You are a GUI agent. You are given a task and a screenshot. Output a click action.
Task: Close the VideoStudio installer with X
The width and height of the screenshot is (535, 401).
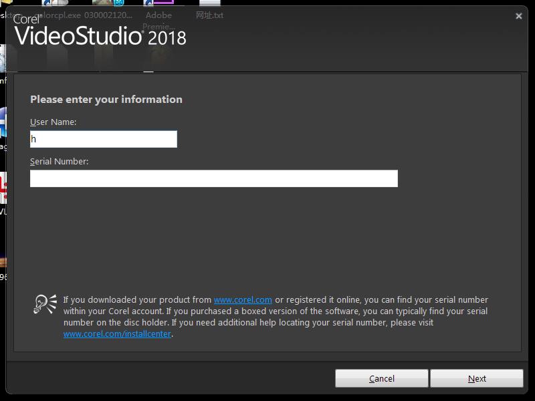pos(519,16)
